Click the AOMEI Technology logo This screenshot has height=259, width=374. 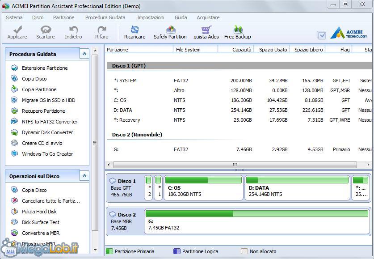(349, 33)
